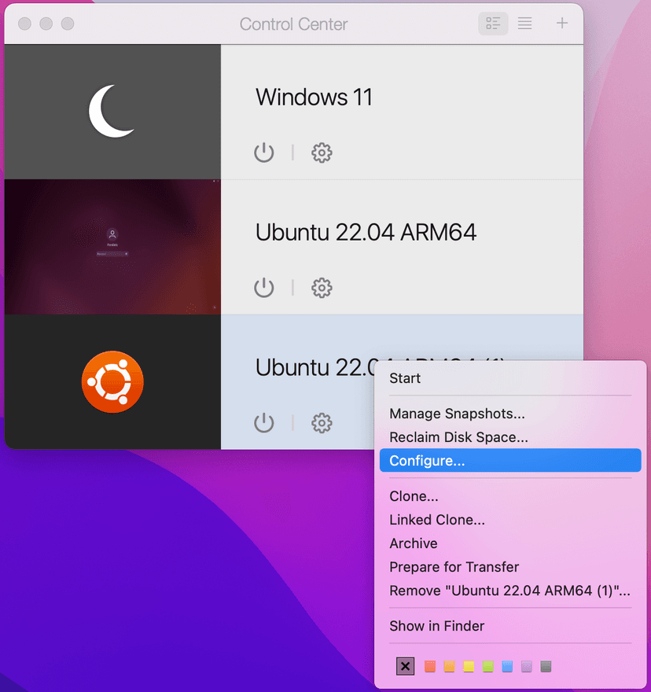Viewport: 651px width, 692px height.
Task: Select Linked Clone... menu entry
Action: [x=436, y=520]
